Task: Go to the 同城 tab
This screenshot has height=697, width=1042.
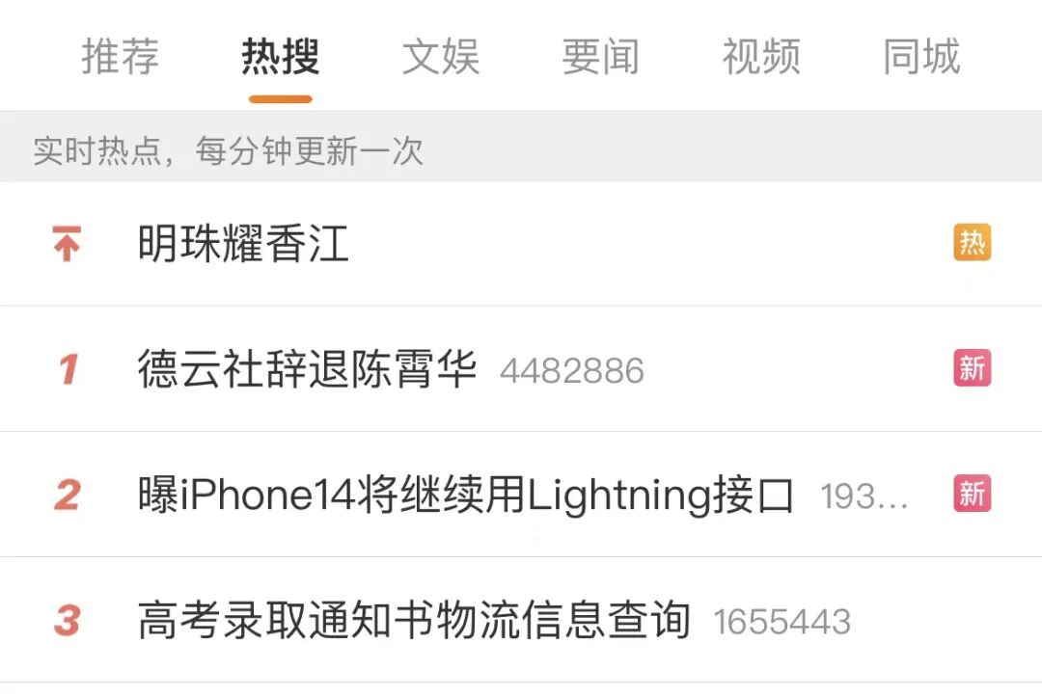Action: coord(921,57)
